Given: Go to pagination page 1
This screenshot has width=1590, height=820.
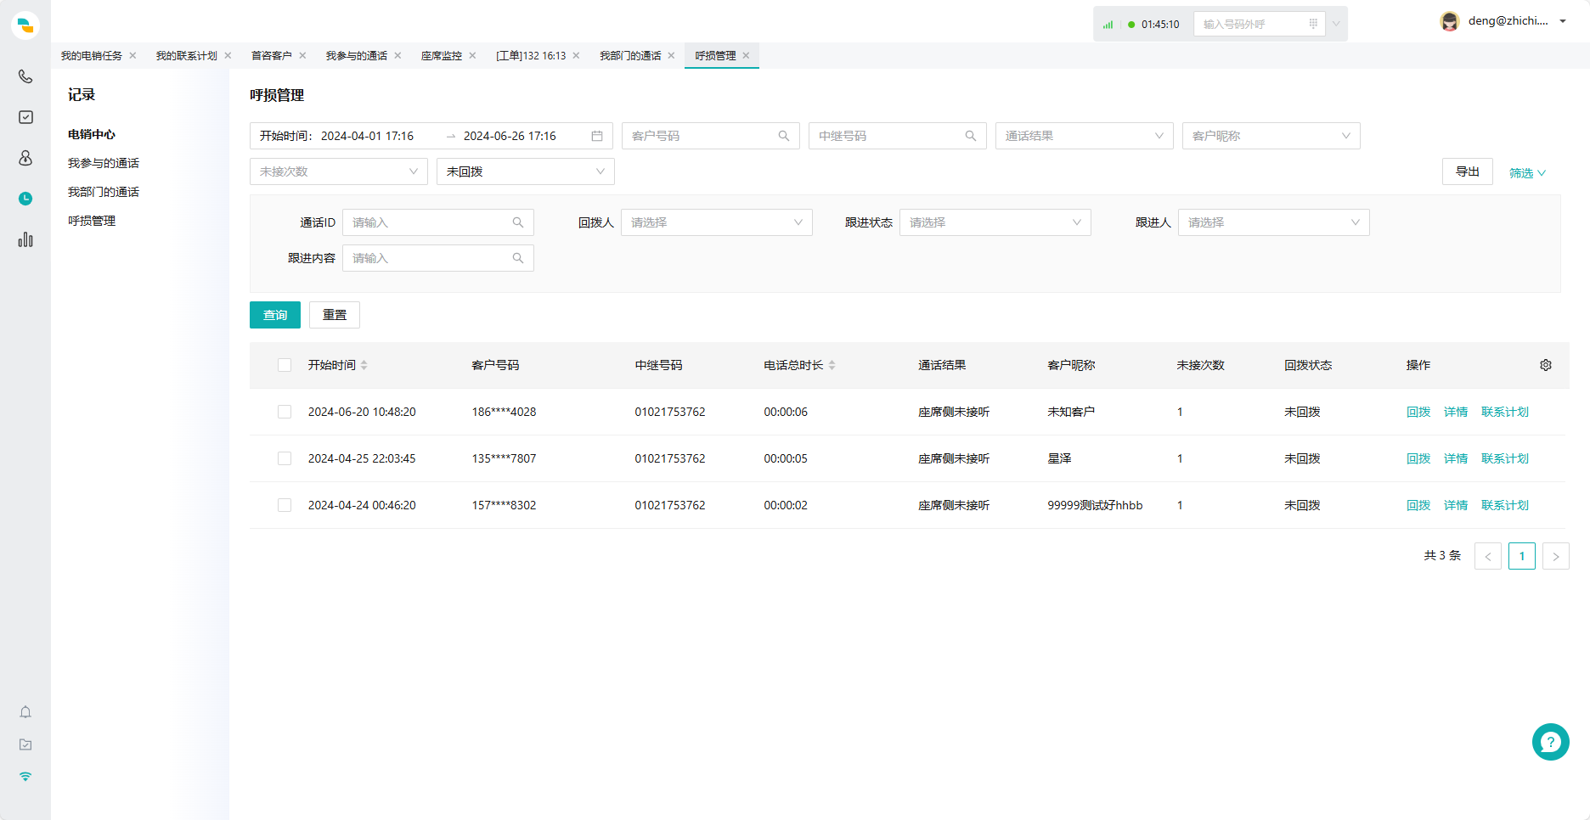Looking at the screenshot, I should pyautogui.click(x=1522, y=556).
